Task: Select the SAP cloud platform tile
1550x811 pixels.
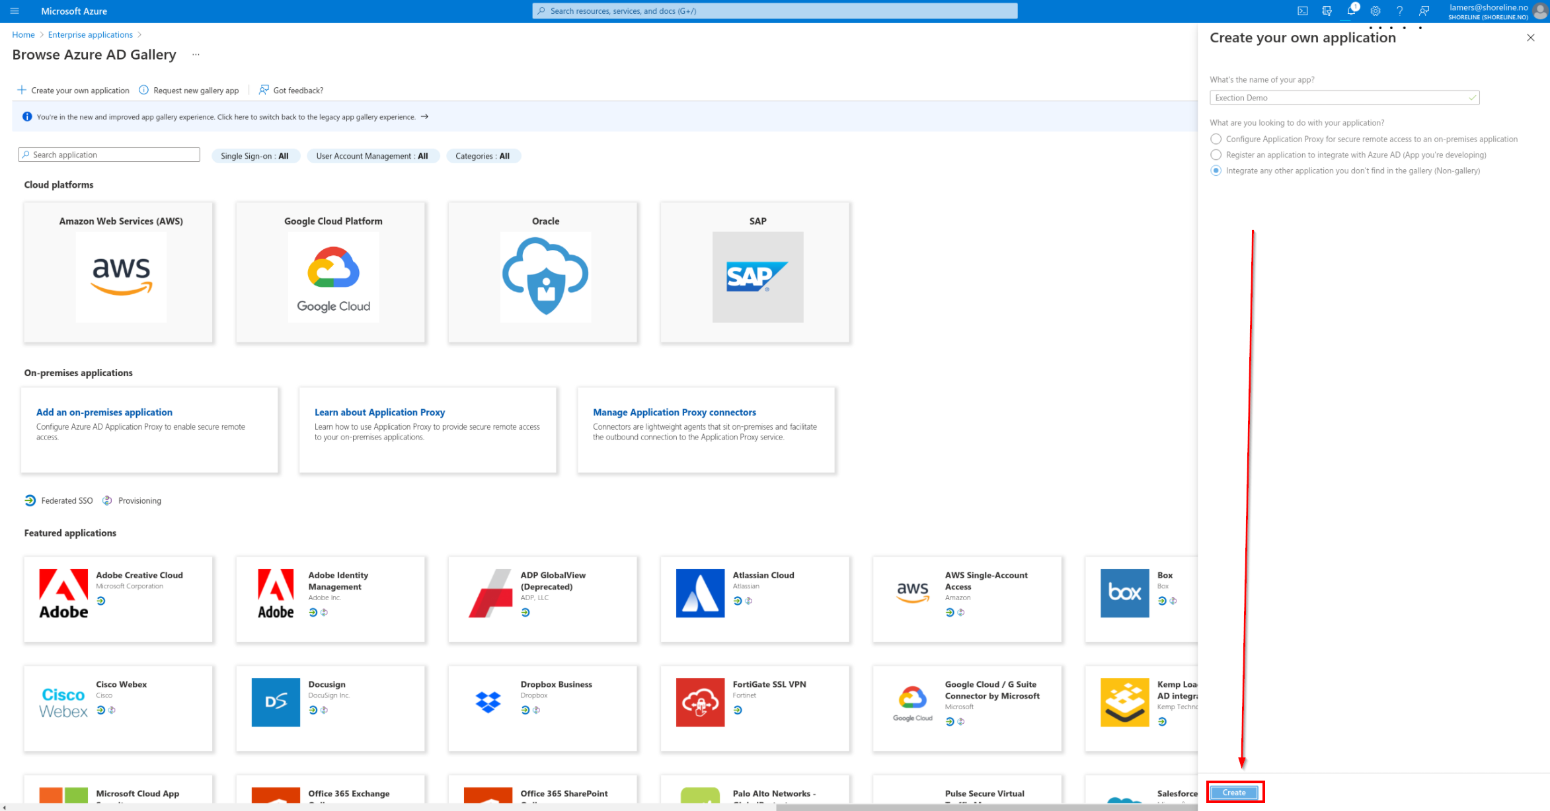Action: (755, 272)
